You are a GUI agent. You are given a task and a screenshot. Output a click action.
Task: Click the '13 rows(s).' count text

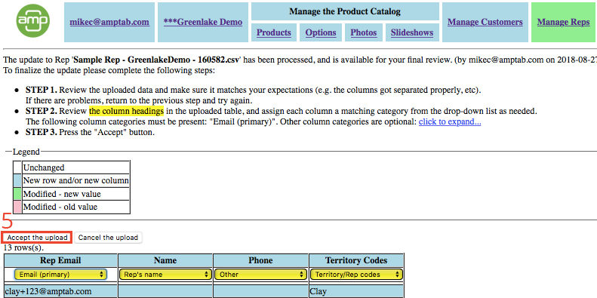23,247
